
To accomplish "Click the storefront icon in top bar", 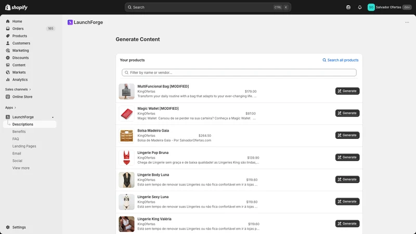I will coord(348,7).
